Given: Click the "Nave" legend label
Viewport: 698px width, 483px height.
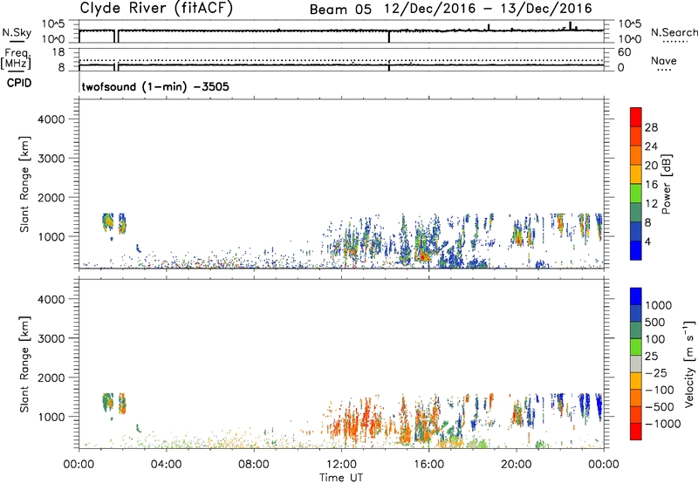Looking at the screenshot, I should [664, 60].
